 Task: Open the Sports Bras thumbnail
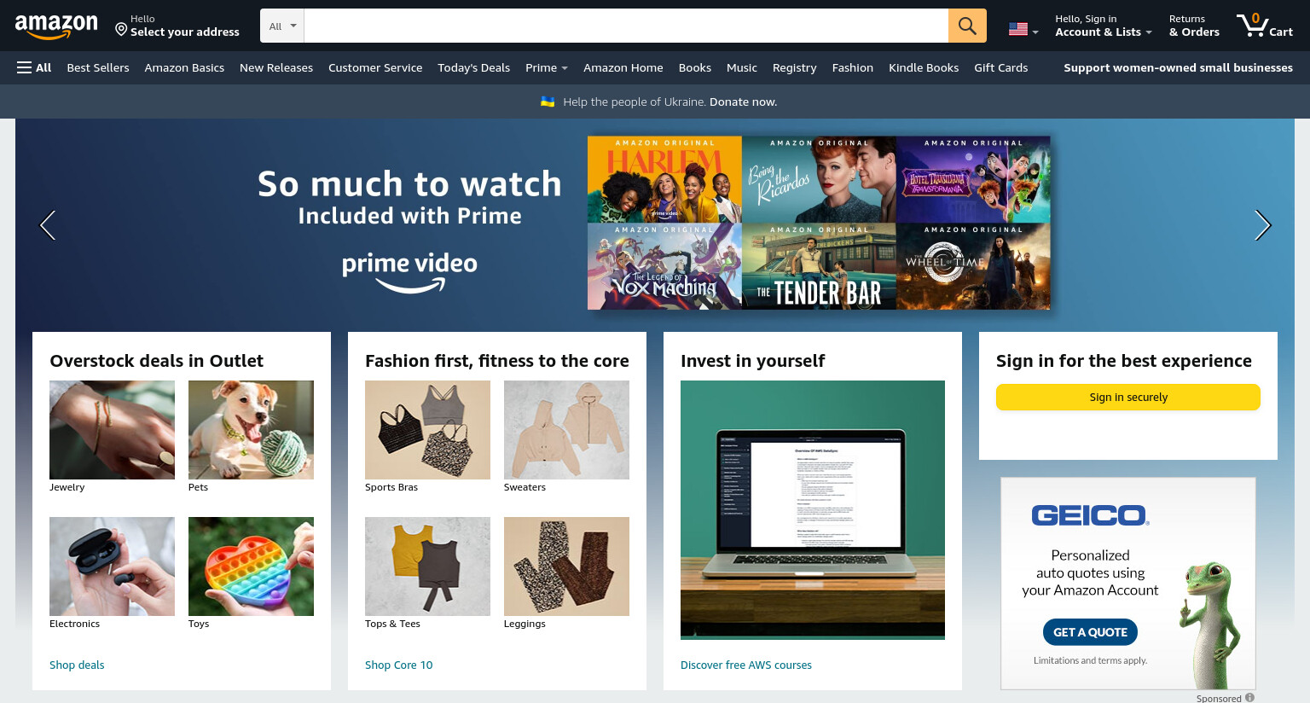(427, 430)
